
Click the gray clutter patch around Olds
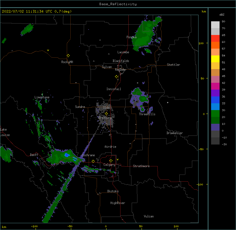(105, 114)
